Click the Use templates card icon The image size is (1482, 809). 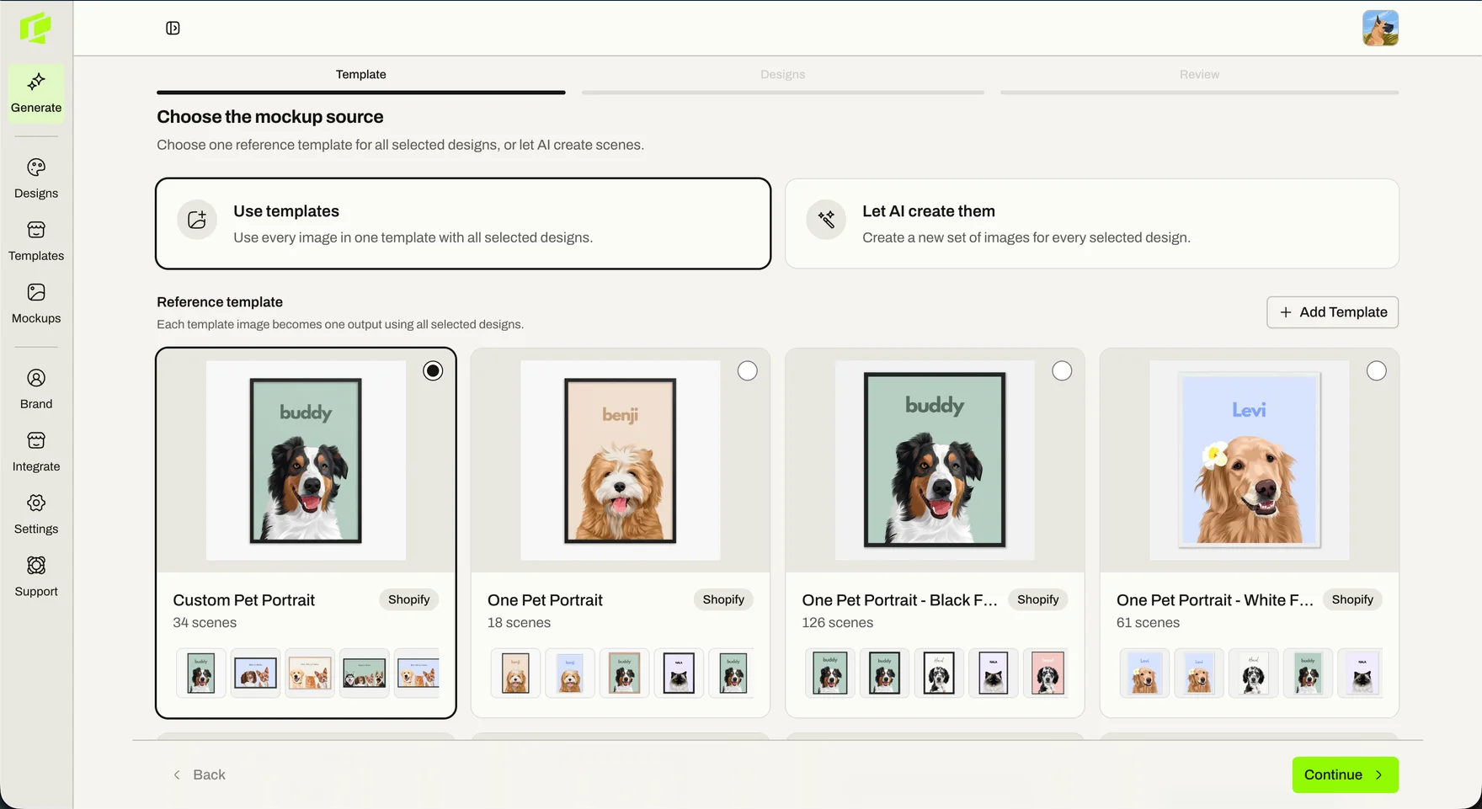(197, 220)
